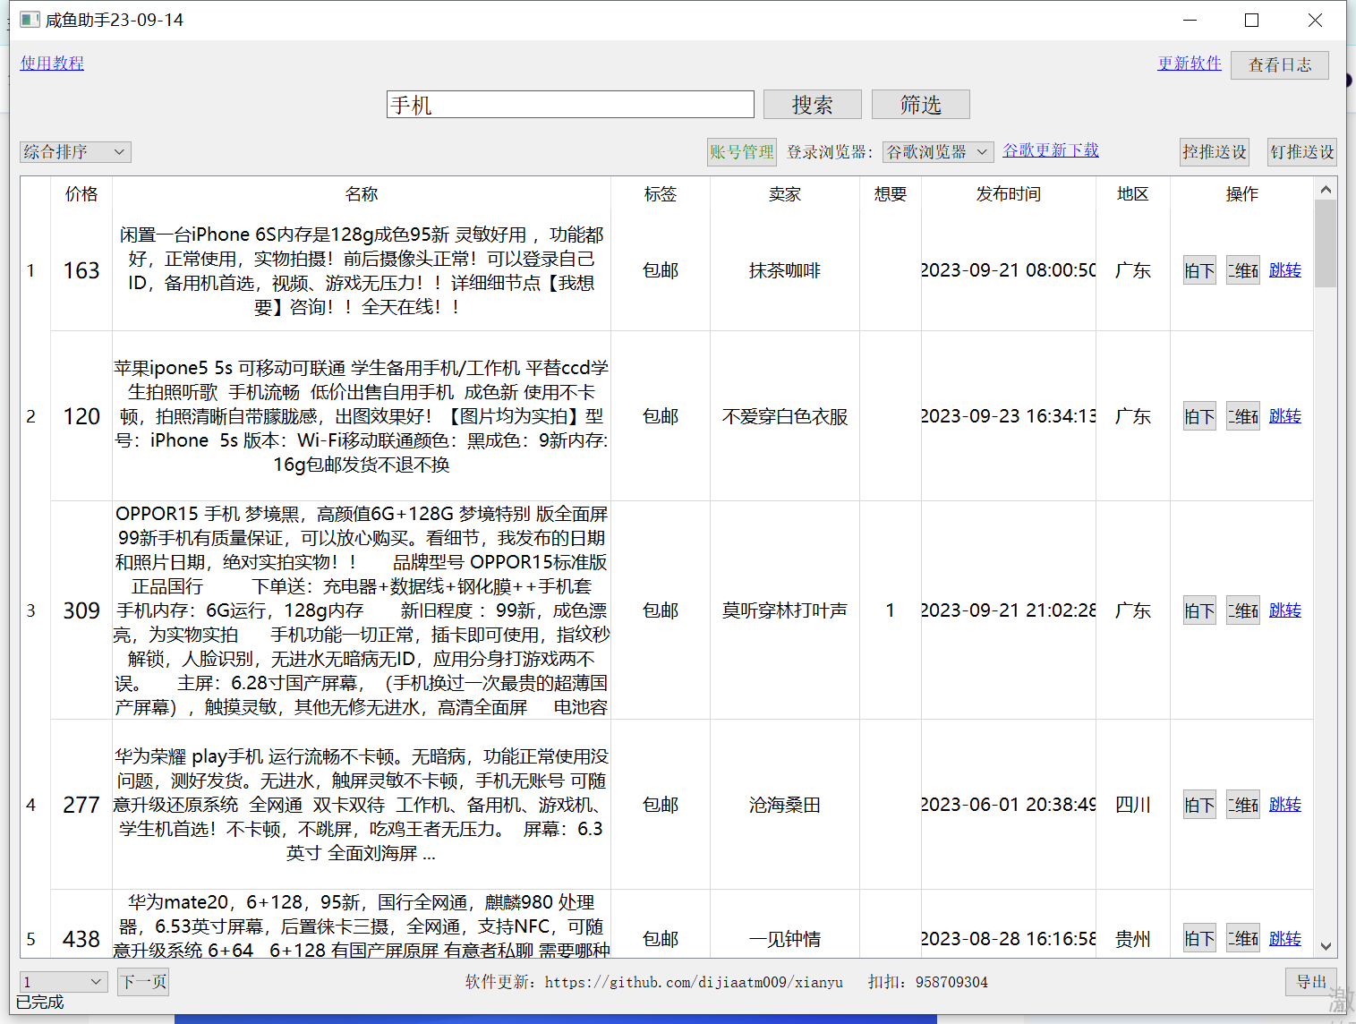Click 拍下 for the OPPOR15 listing

point(1198,610)
